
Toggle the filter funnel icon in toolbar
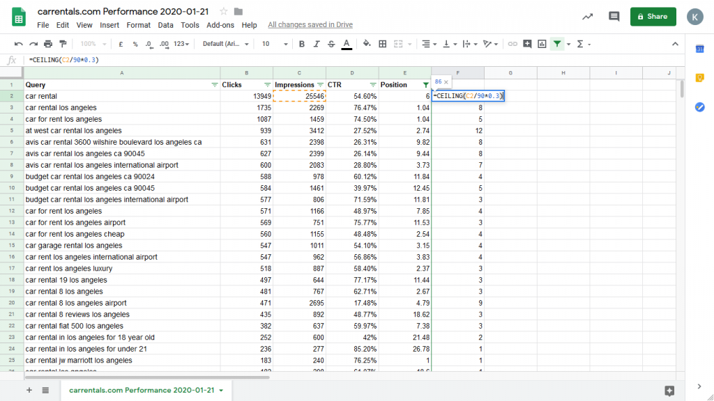point(557,44)
